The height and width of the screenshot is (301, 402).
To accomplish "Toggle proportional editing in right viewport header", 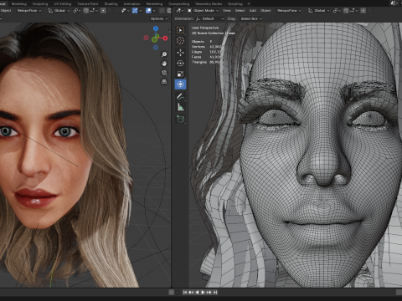I will click(363, 11).
